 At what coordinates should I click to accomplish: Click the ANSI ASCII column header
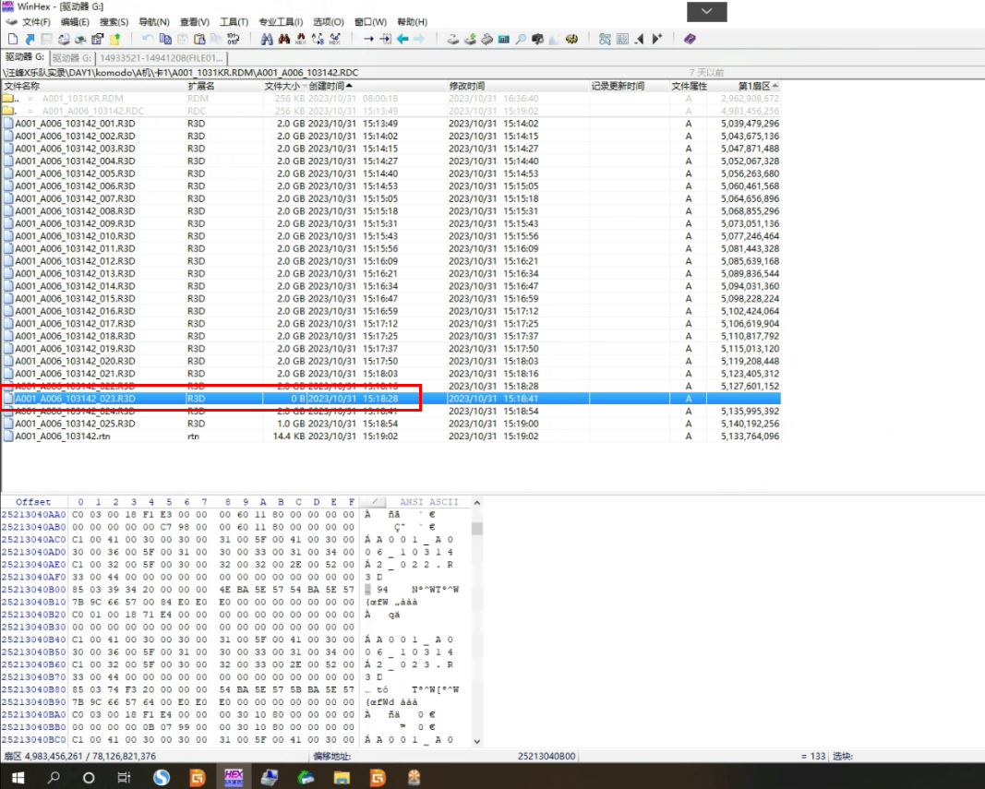tap(429, 502)
